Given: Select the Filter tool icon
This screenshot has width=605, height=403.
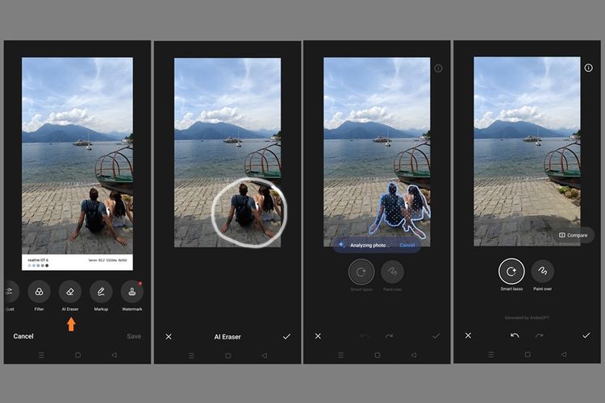Looking at the screenshot, I should [39, 291].
